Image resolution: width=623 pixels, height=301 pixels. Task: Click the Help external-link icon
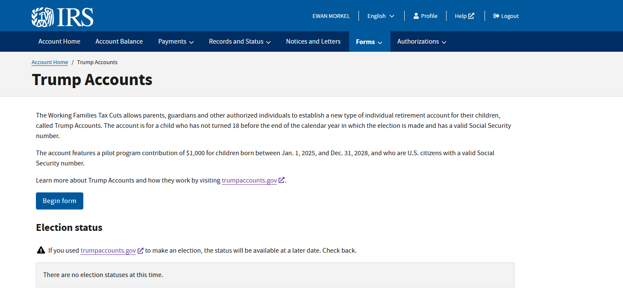point(471,16)
